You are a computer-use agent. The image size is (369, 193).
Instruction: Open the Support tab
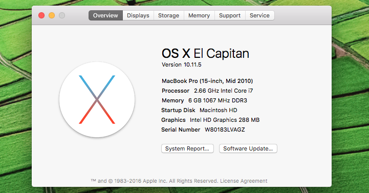coord(230,15)
